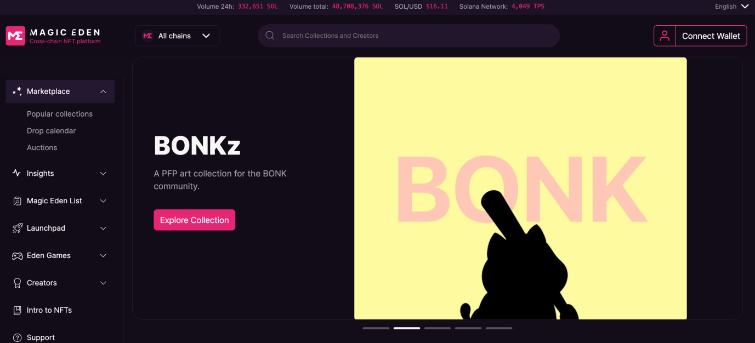The width and height of the screenshot is (755, 343).
Task: Expand the Creators section chevron
Action: pyautogui.click(x=103, y=283)
